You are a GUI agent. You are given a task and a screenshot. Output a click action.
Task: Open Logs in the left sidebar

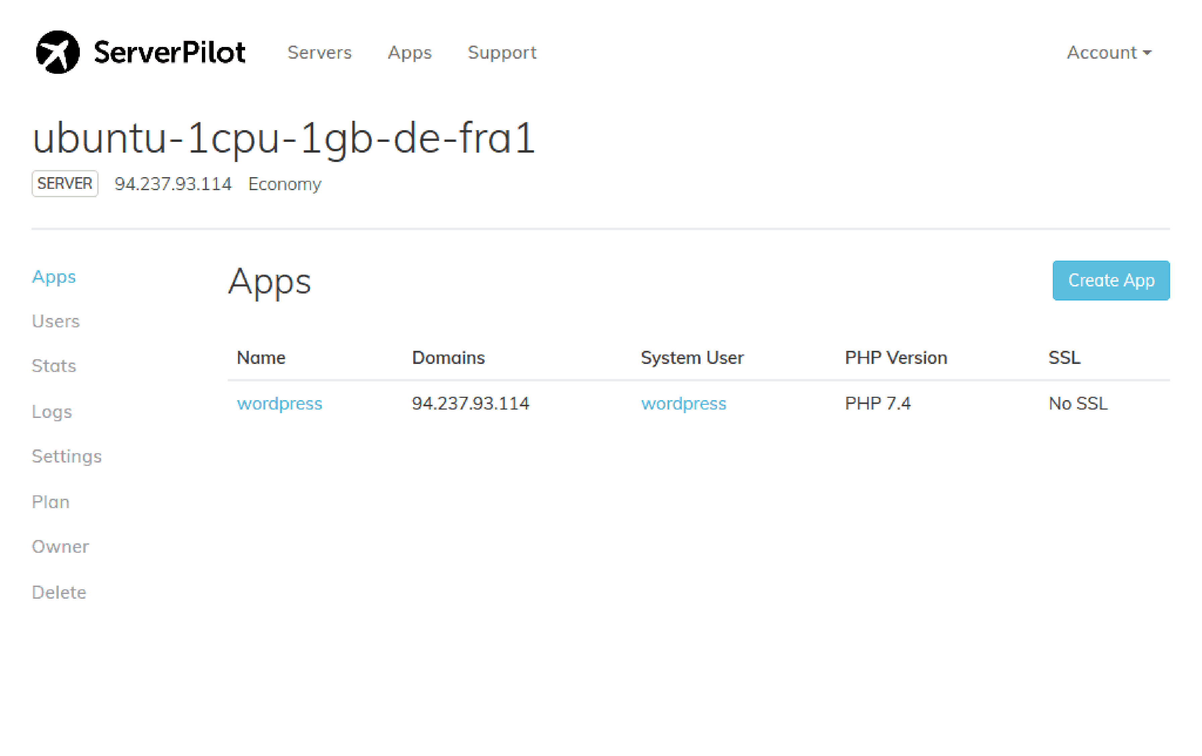tap(51, 412)
